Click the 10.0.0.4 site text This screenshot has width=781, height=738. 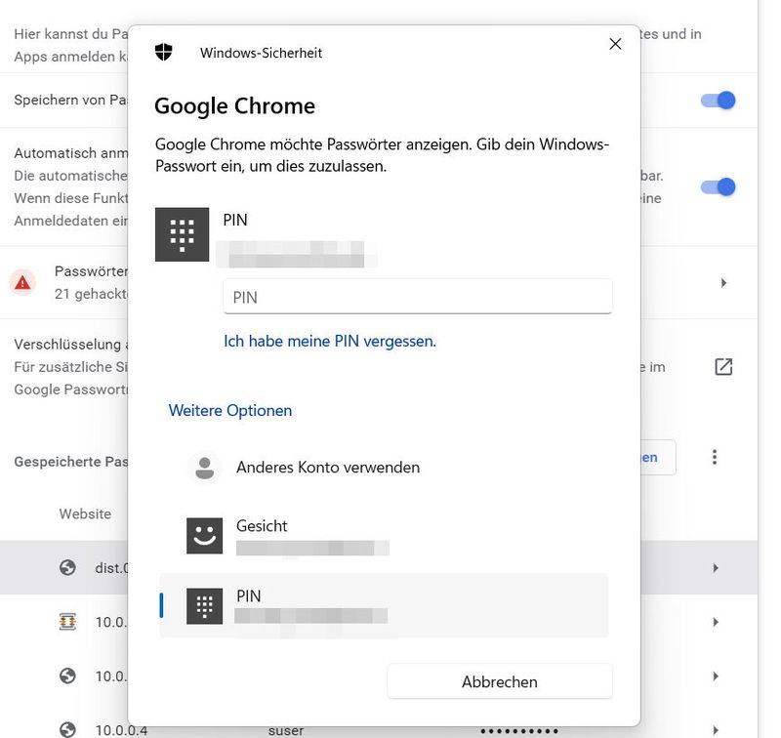pos(121,730)
